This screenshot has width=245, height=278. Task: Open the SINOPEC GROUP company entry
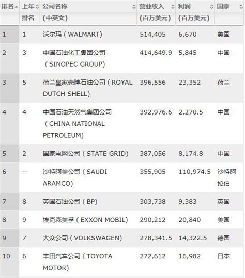[74, 58]
